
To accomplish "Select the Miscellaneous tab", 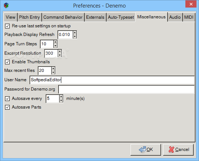I will (151, 17).
